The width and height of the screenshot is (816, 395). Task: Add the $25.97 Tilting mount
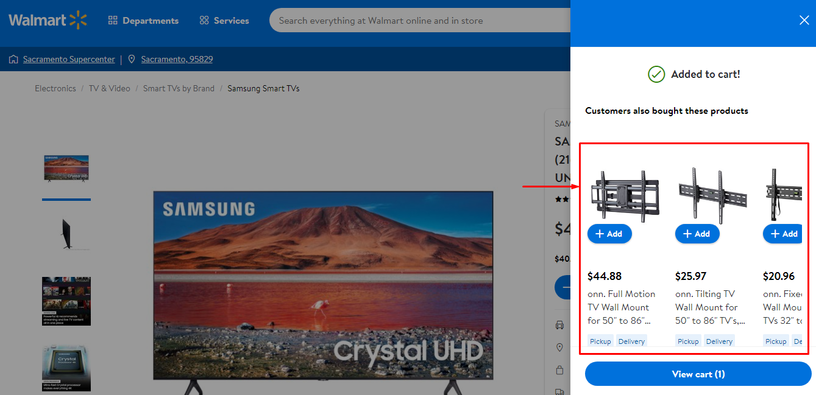click(x=697, y=234)
